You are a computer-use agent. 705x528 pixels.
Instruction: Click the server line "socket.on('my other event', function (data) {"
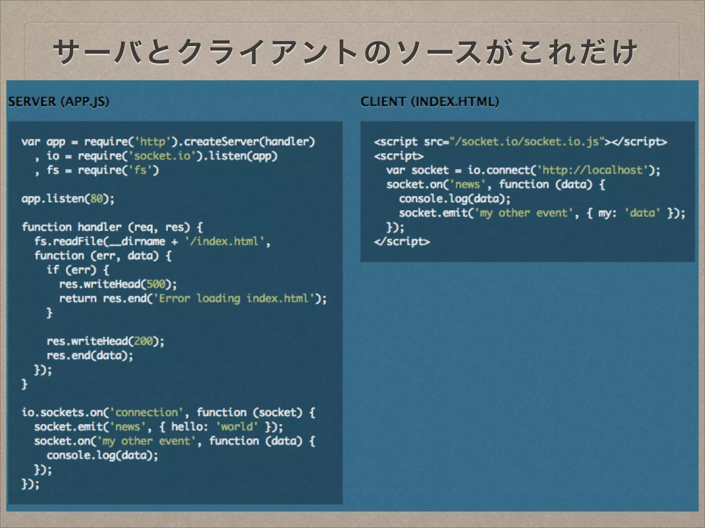click(x=175, y=441)
